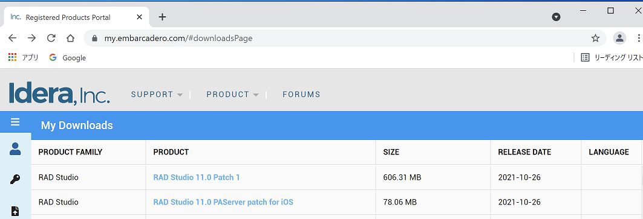This screenshot has width=643, height=219.
Task: Open the key licenses sidebar icon
Action: click(15, 179)
